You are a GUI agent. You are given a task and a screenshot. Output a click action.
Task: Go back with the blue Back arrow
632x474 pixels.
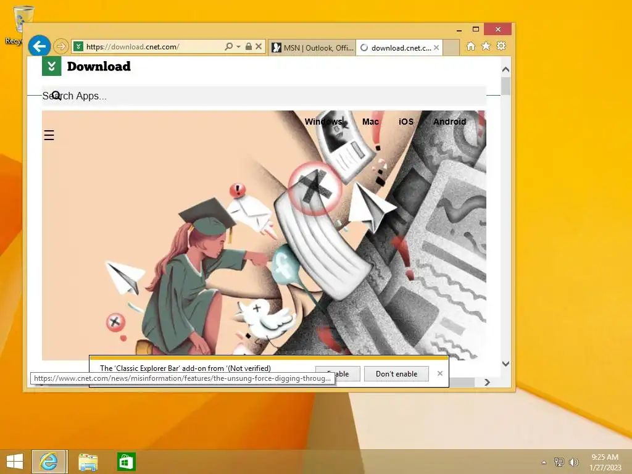pos(39,46)
